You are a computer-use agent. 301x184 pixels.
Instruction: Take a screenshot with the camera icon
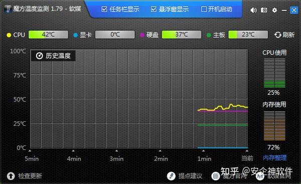[x=264, y=10]
